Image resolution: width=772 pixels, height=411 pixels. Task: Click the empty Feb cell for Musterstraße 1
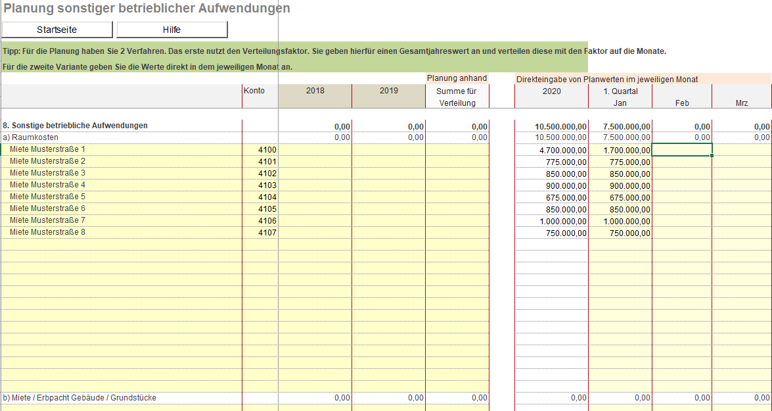(682, 150)
